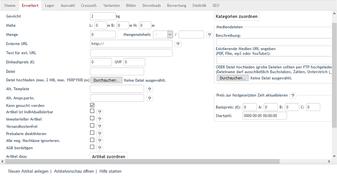Click help icon for Versandkostenfrei
Screen dimensions: 337x177
point(100,126)
